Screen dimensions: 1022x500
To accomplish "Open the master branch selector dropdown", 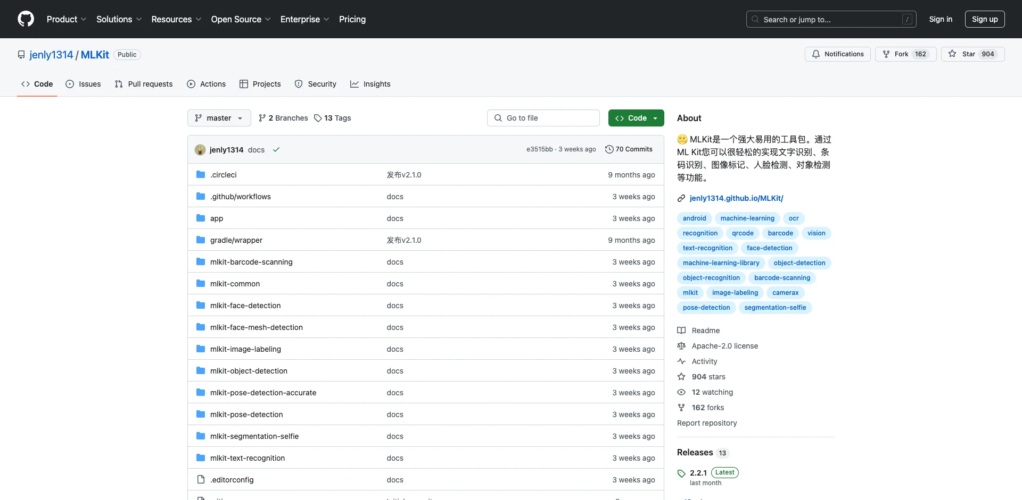I will click(219, 118).
